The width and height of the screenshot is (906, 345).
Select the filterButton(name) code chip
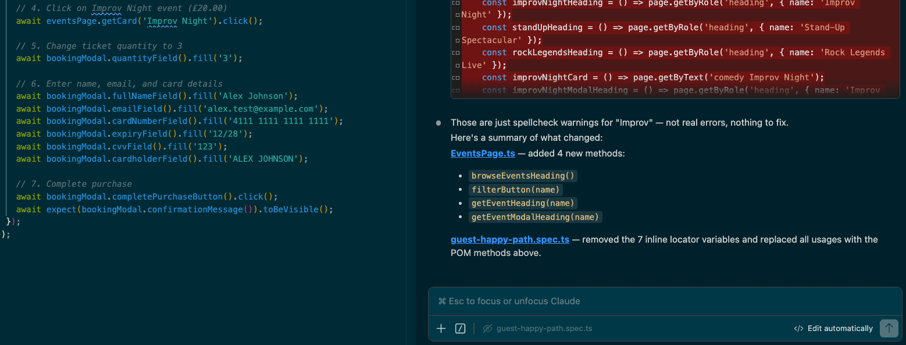(x=515, y=189)
